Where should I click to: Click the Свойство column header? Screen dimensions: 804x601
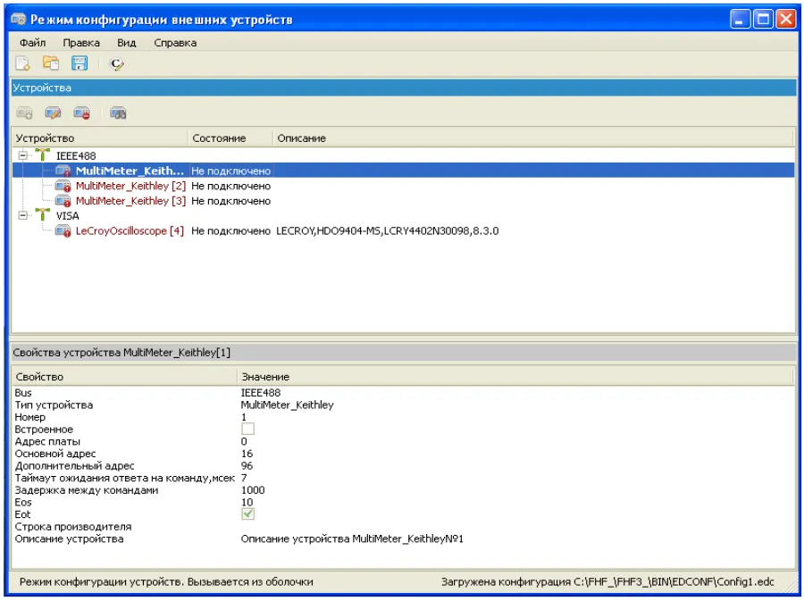[124, 377]
